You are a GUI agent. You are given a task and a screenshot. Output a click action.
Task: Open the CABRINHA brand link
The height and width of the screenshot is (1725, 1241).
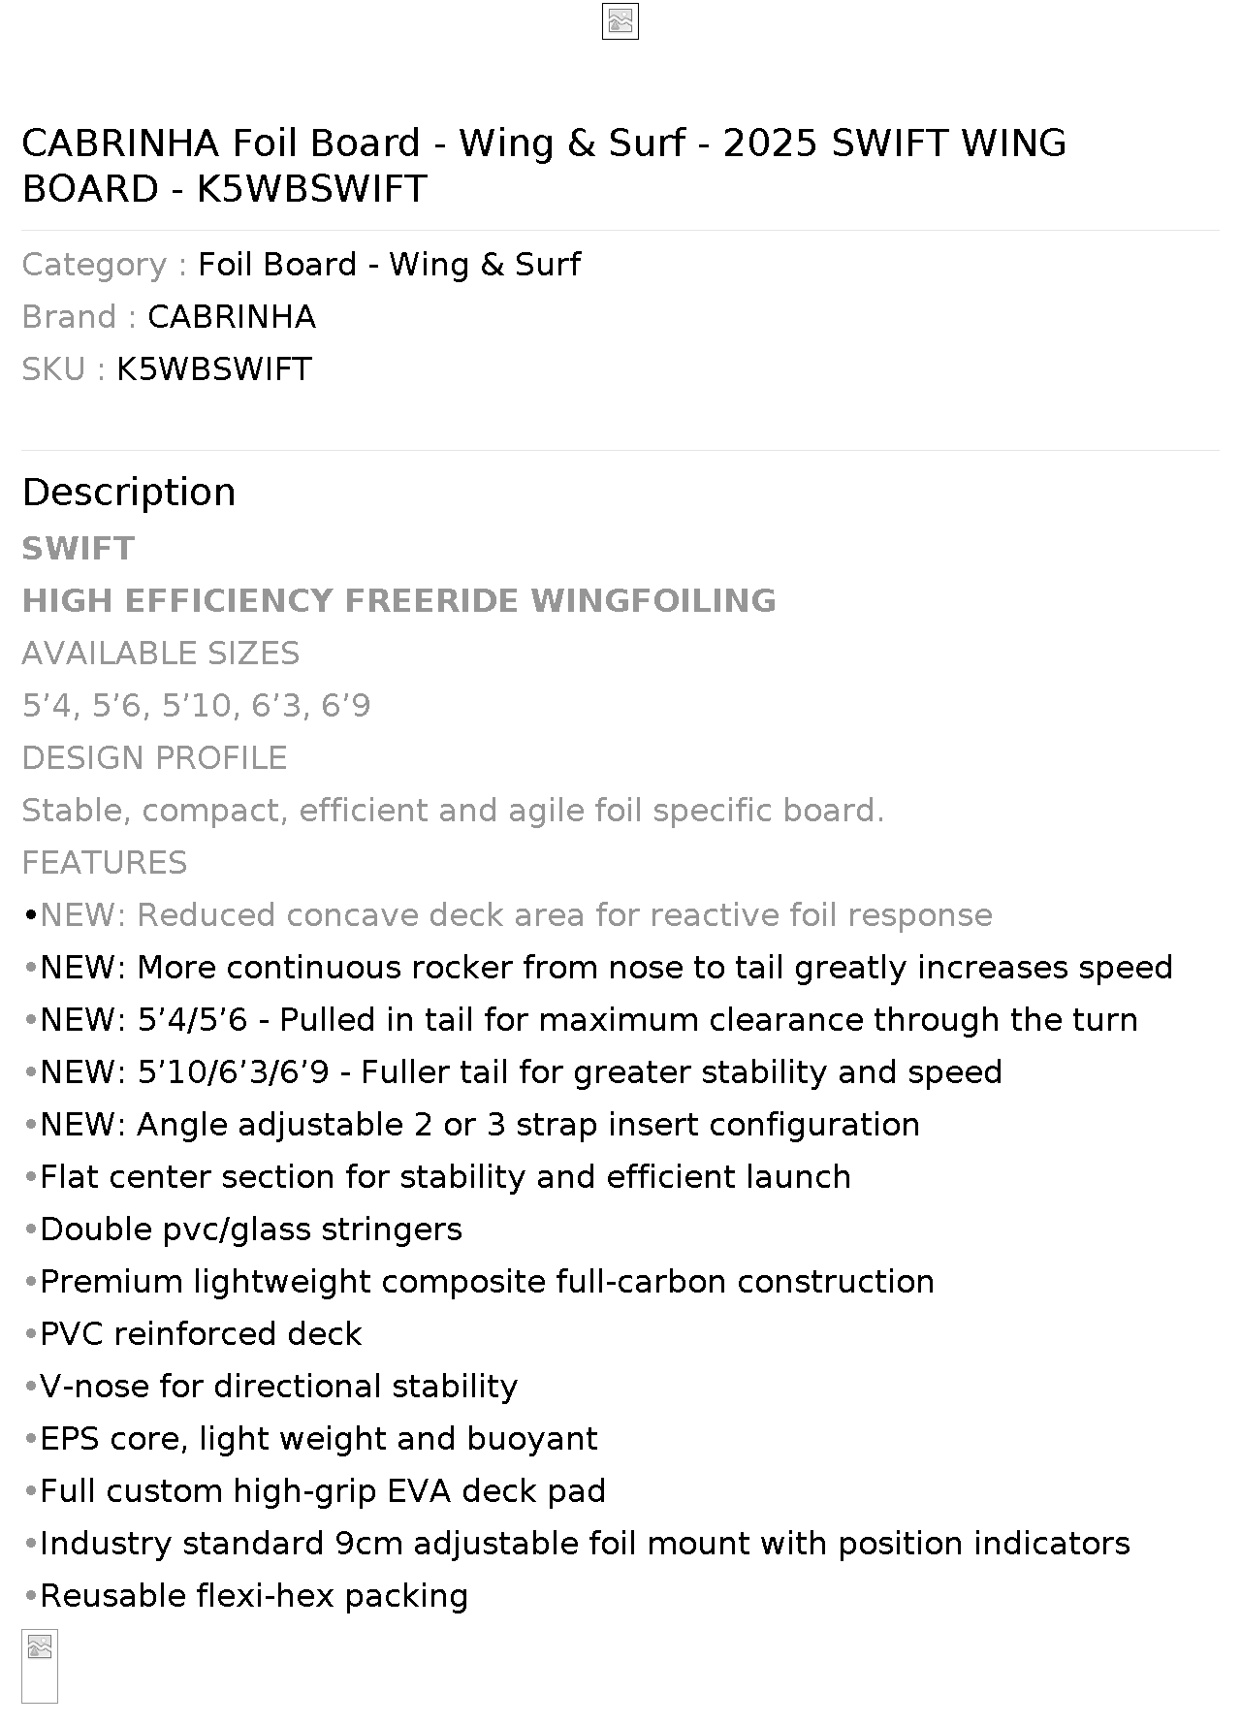[232, 317]
